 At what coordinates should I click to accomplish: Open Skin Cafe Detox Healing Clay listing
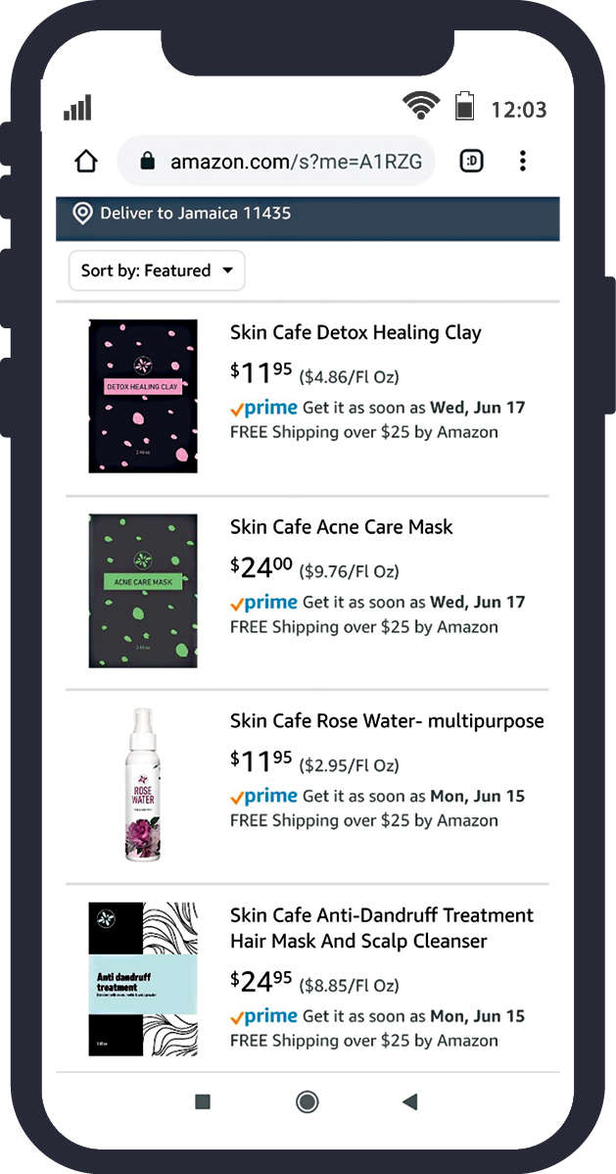(355, 332)
